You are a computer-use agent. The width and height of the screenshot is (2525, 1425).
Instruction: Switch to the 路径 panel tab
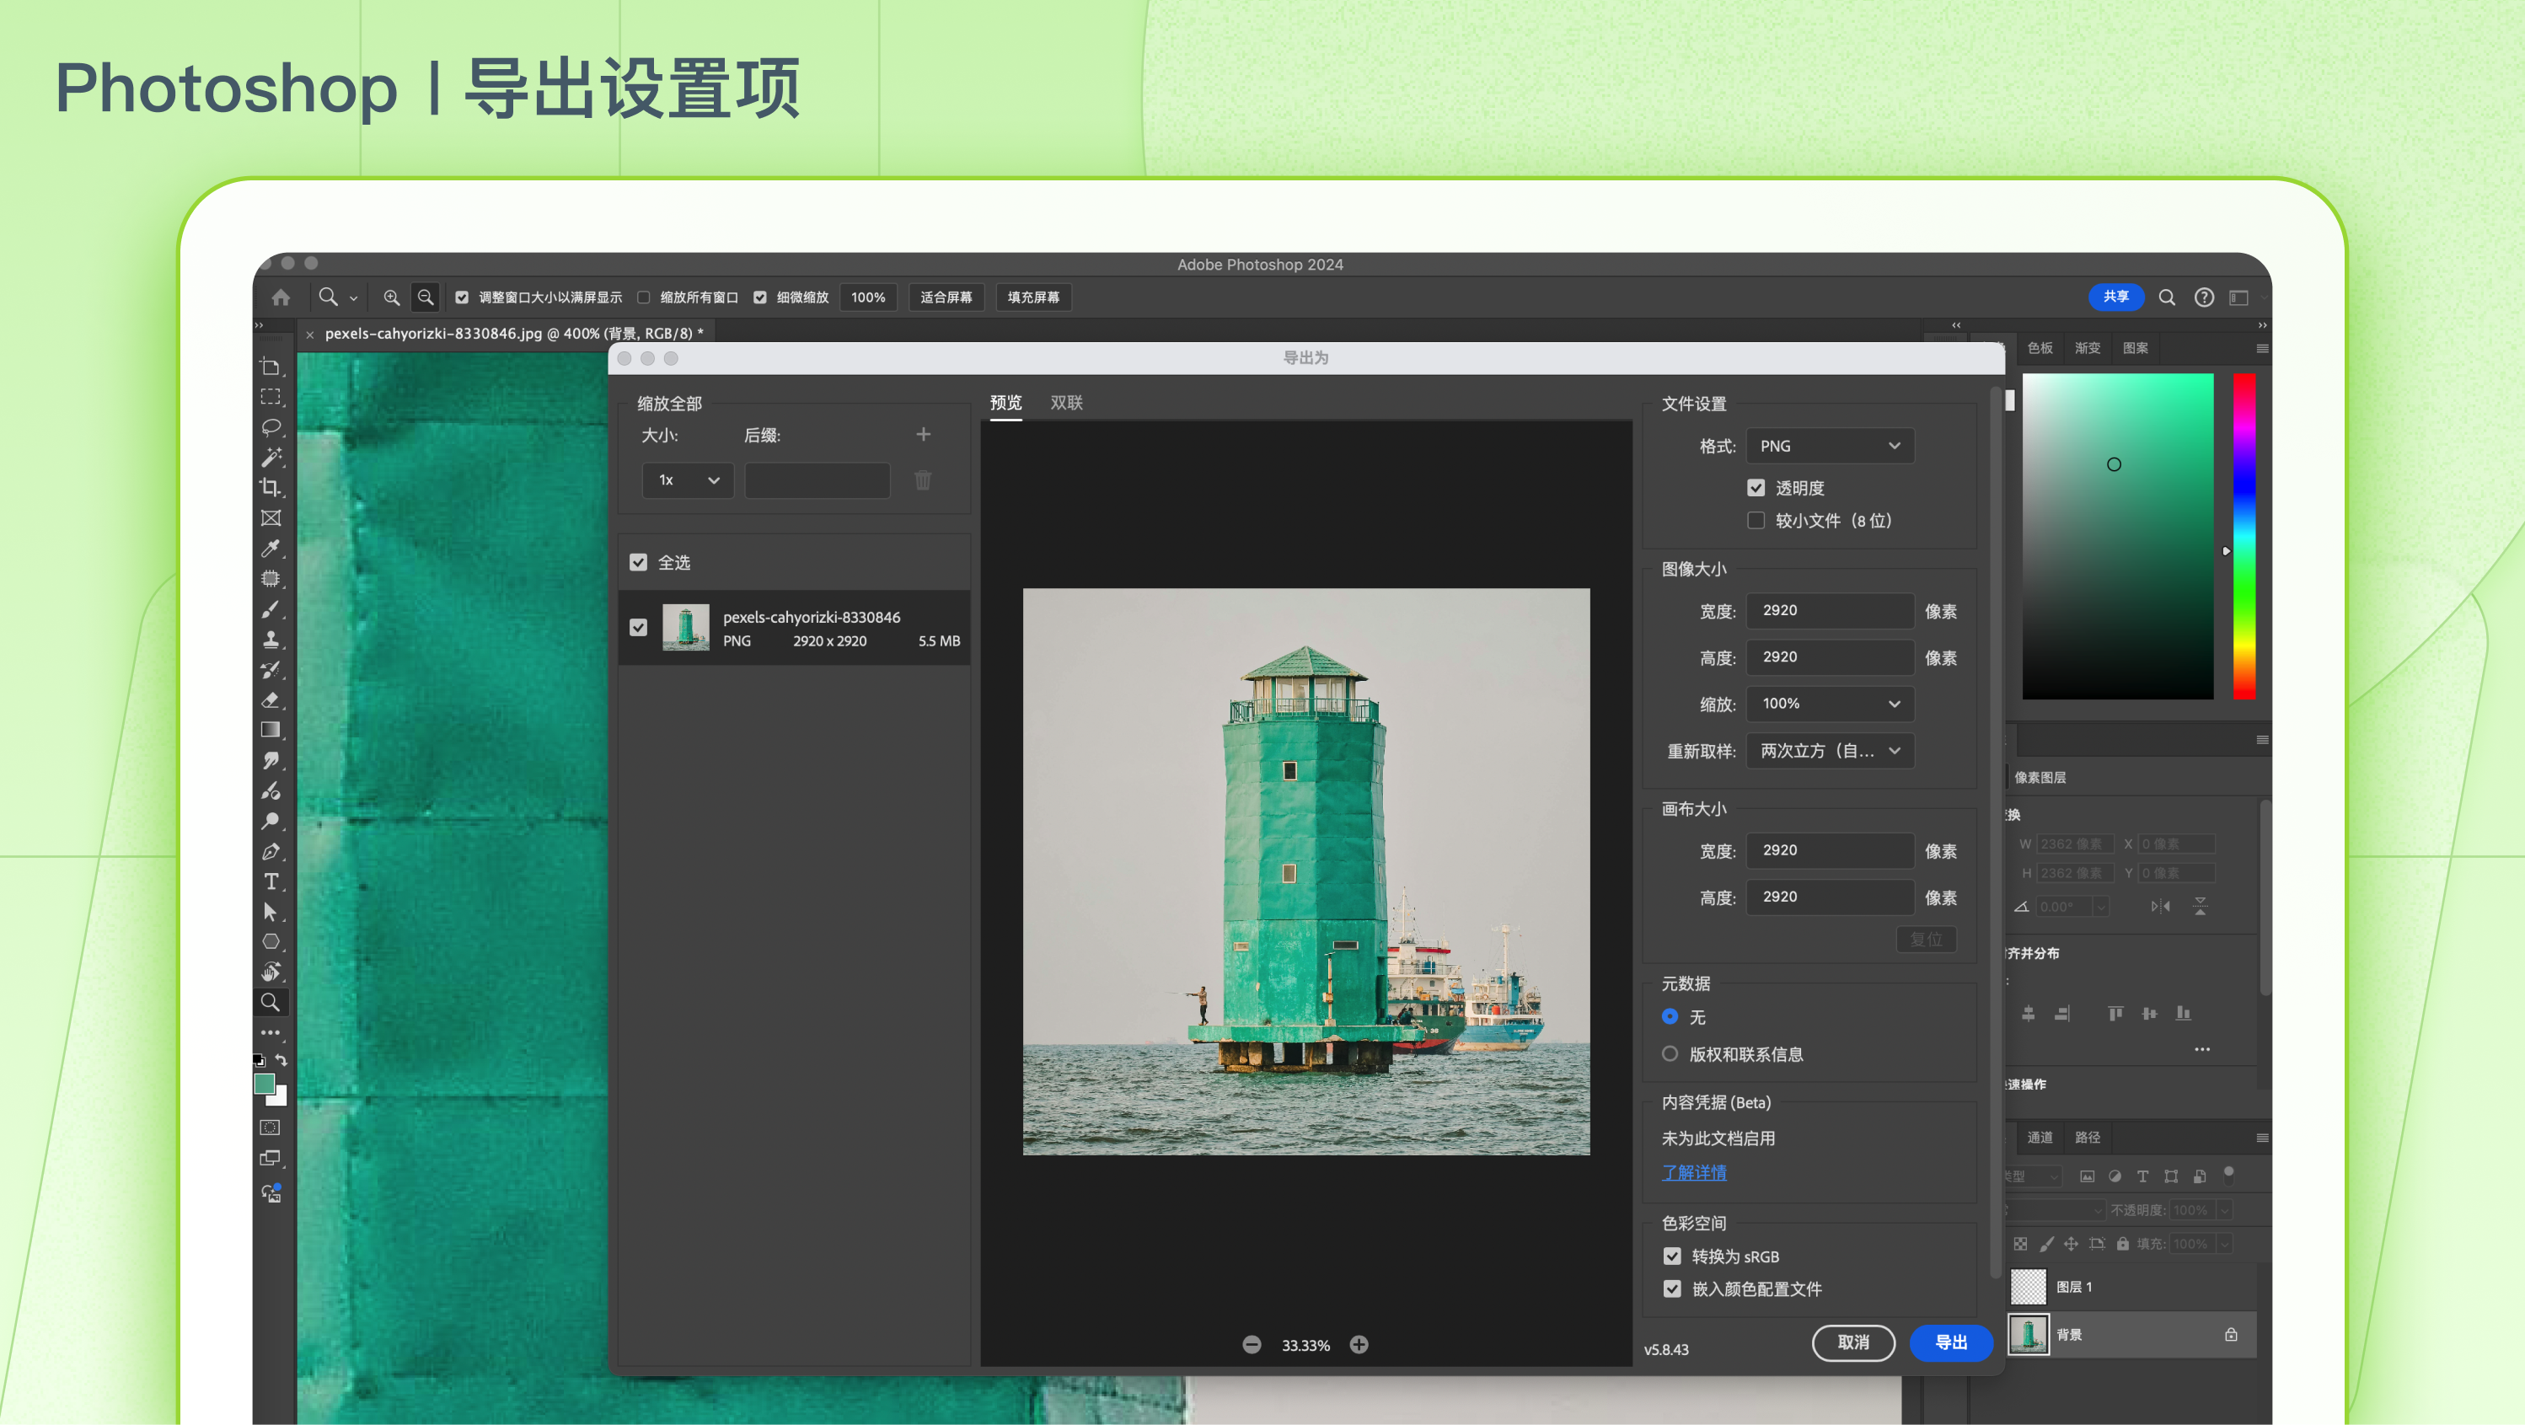(2088, 1138)
